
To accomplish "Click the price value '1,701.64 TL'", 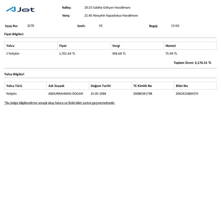I will 67,54.
